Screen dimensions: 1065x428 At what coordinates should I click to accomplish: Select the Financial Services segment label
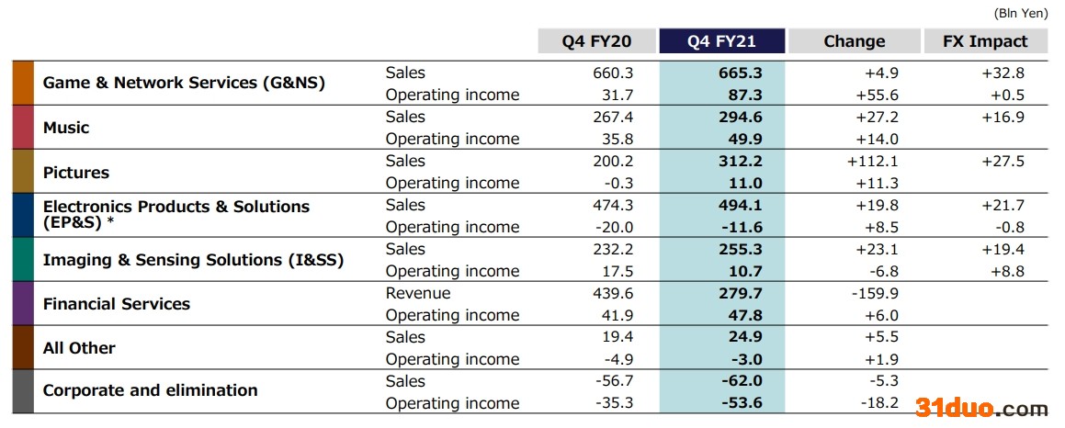(x=117, y=304)
